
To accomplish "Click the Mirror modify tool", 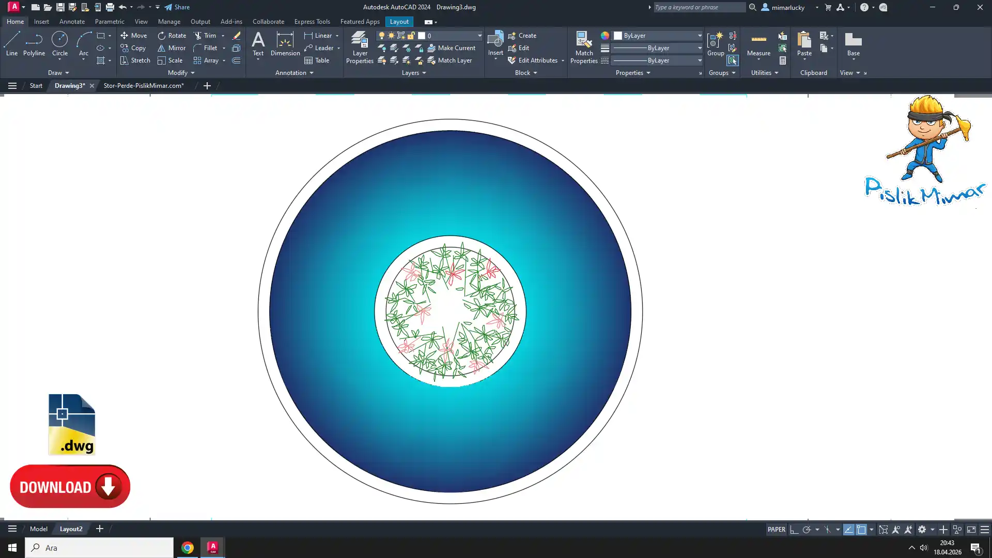I will click(x=172, y=48).
